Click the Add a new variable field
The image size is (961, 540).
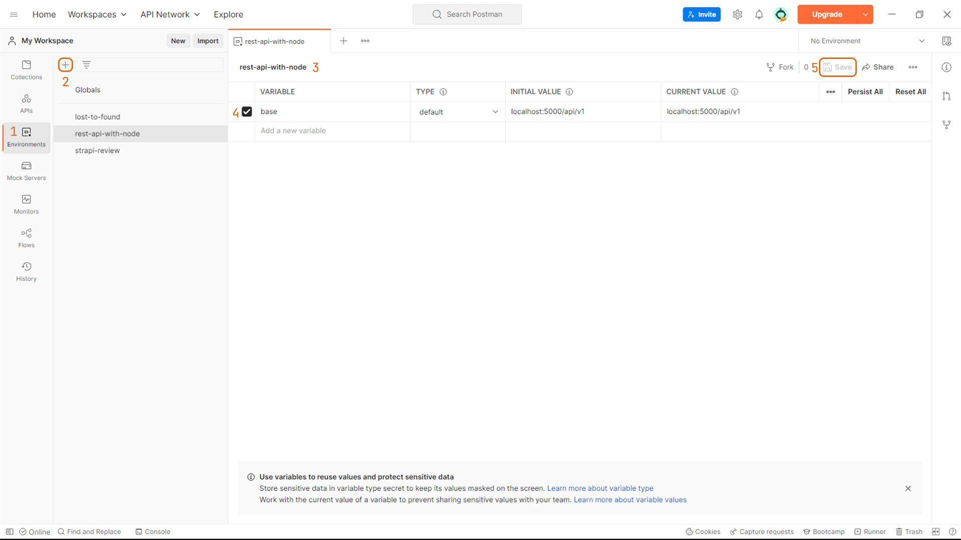[332, 131]
